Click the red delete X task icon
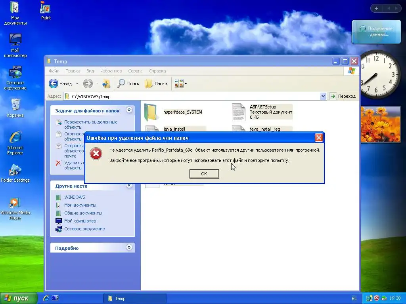The width and height of the screenshot is (406, 304). (59, 163)
